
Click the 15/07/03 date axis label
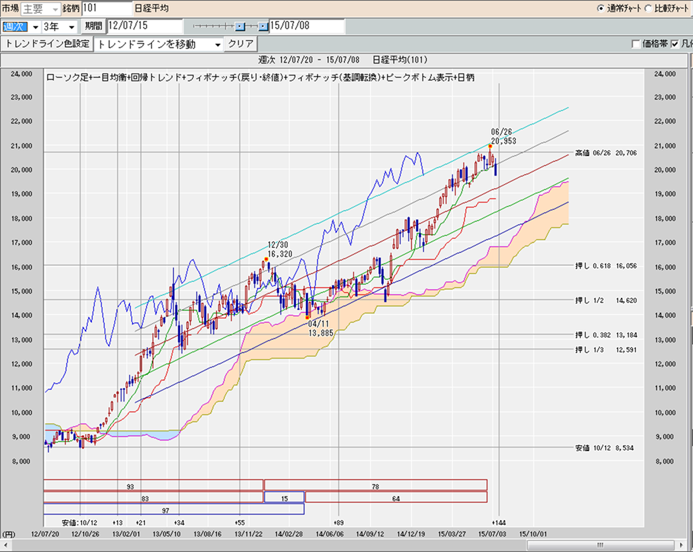[492, 534]
